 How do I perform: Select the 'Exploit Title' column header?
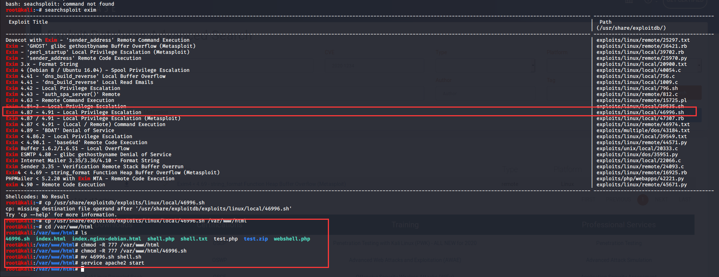click(x=28, y=22)
